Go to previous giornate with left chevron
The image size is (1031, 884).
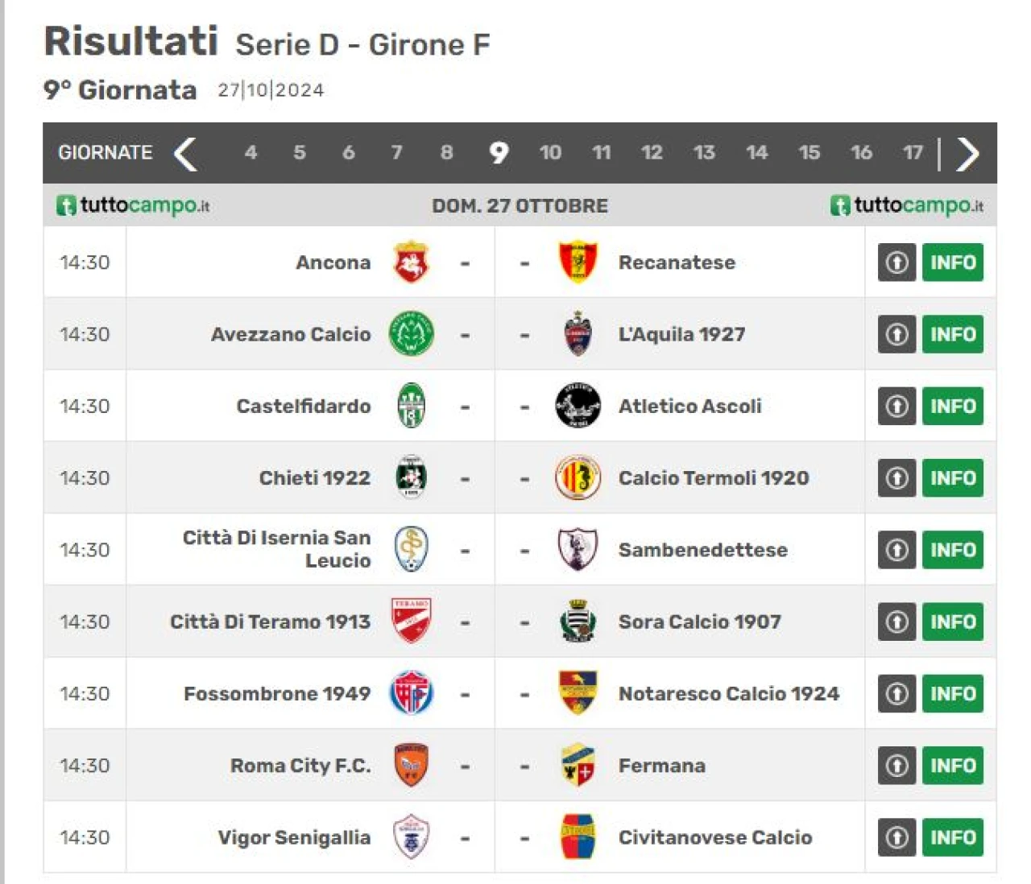click(x=185, y=153)
